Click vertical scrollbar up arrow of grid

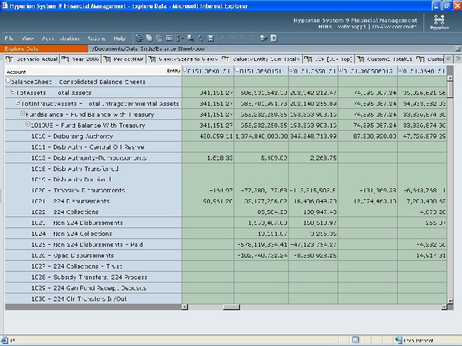tap(450, 78)
